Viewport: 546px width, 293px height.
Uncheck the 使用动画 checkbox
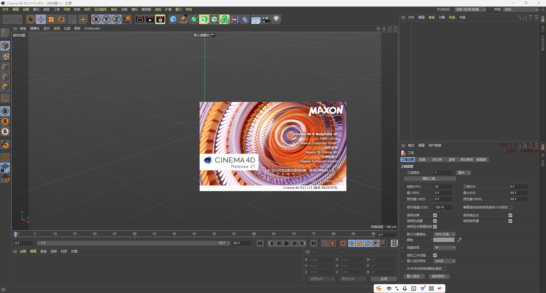click(x=435, y=215)
